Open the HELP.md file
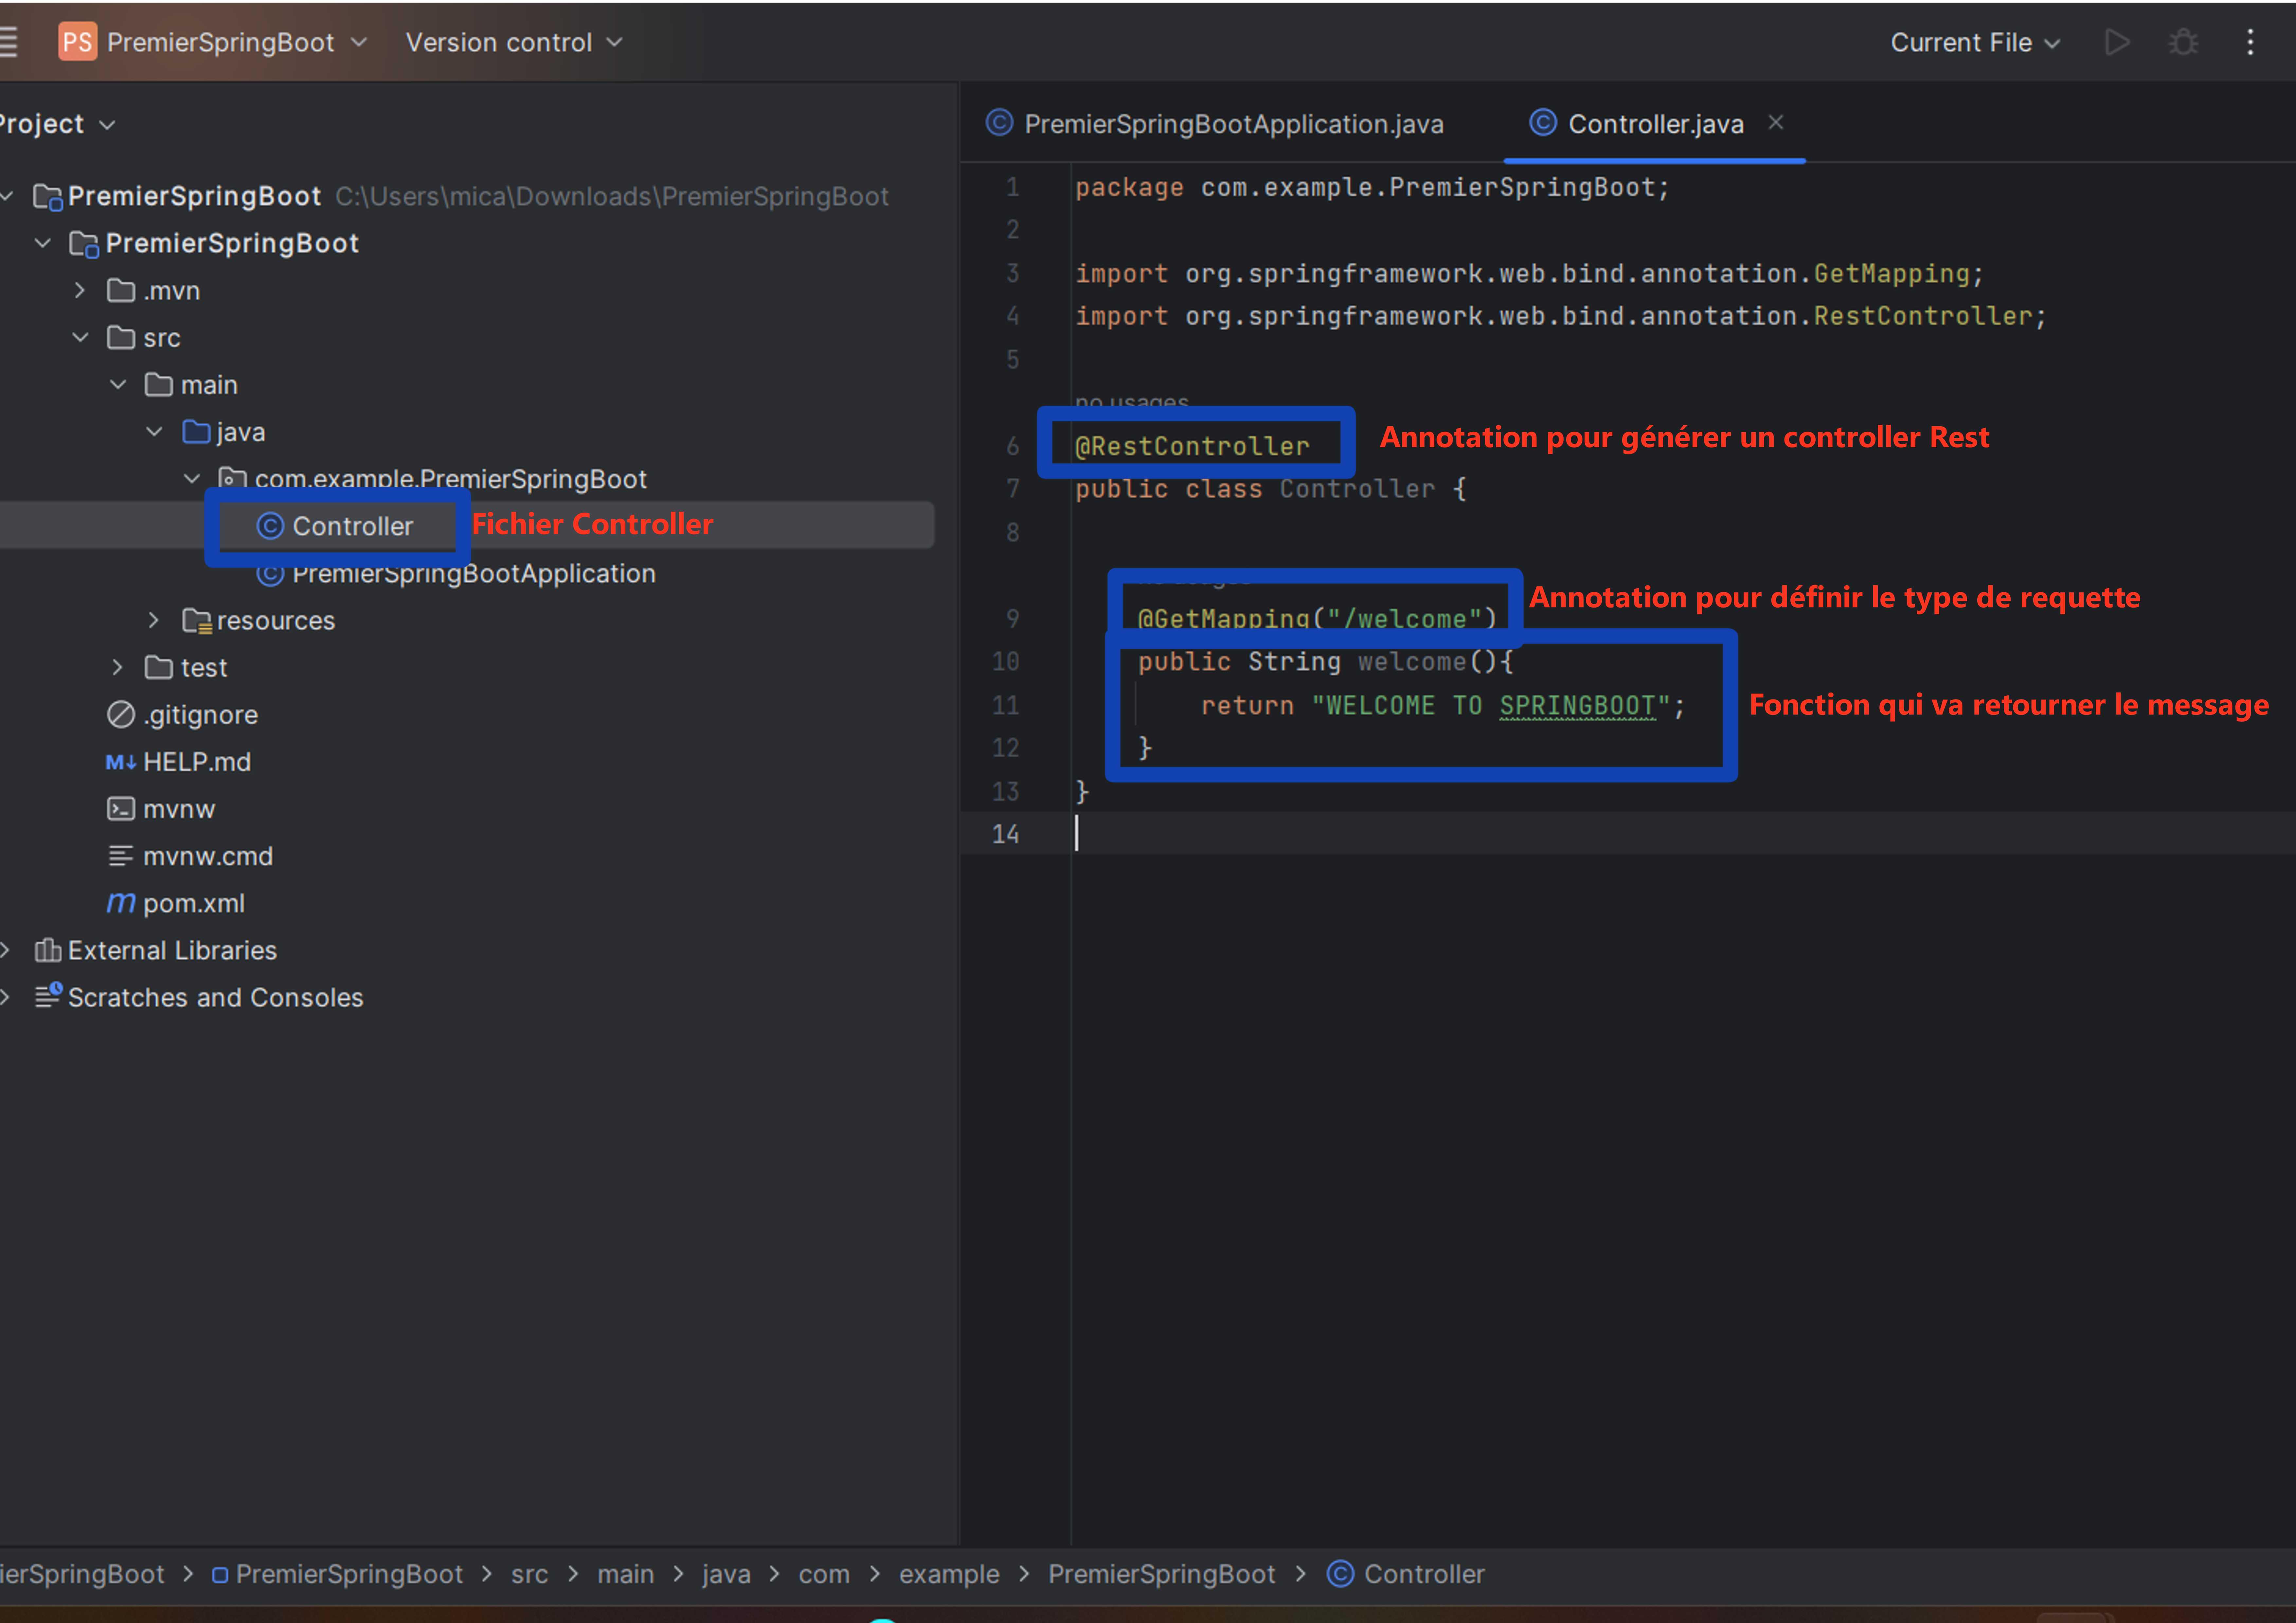Image resolution: width=2296 pixels, height=1623 pixels. (197, 762)
